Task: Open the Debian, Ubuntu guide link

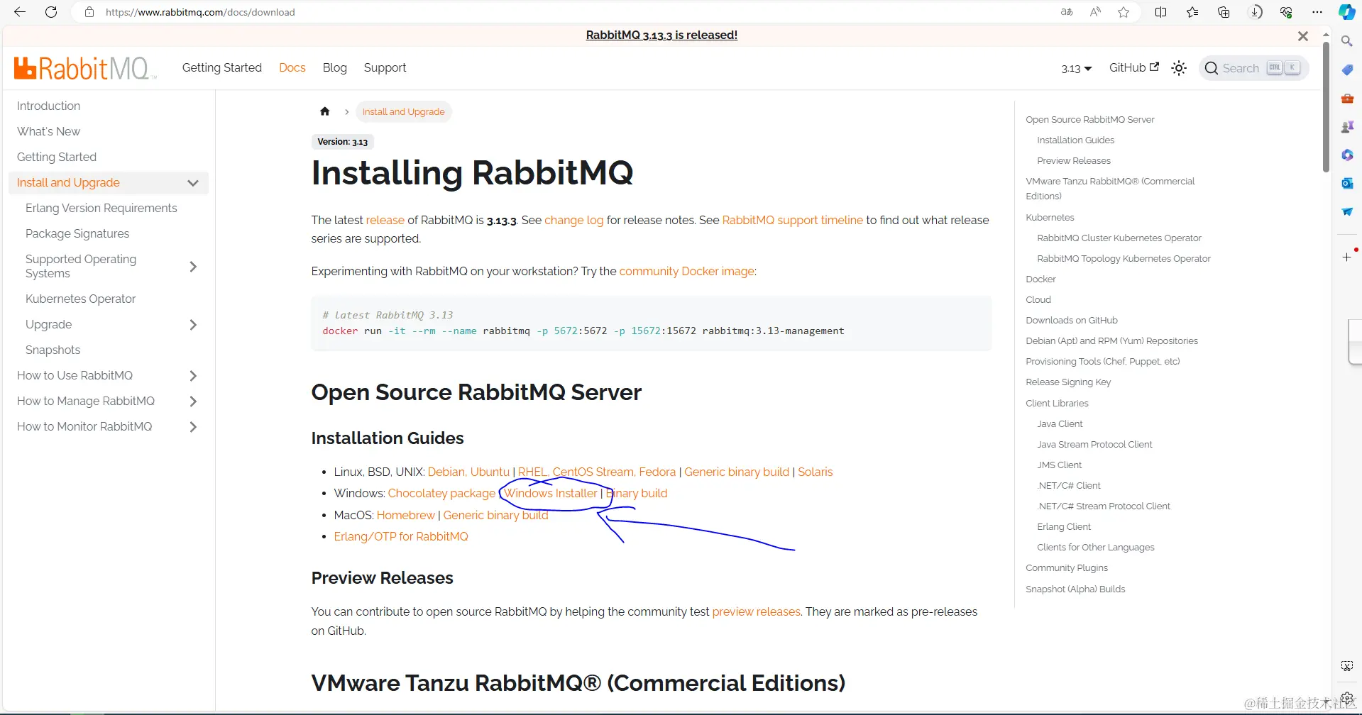Action: click(468, 472)
